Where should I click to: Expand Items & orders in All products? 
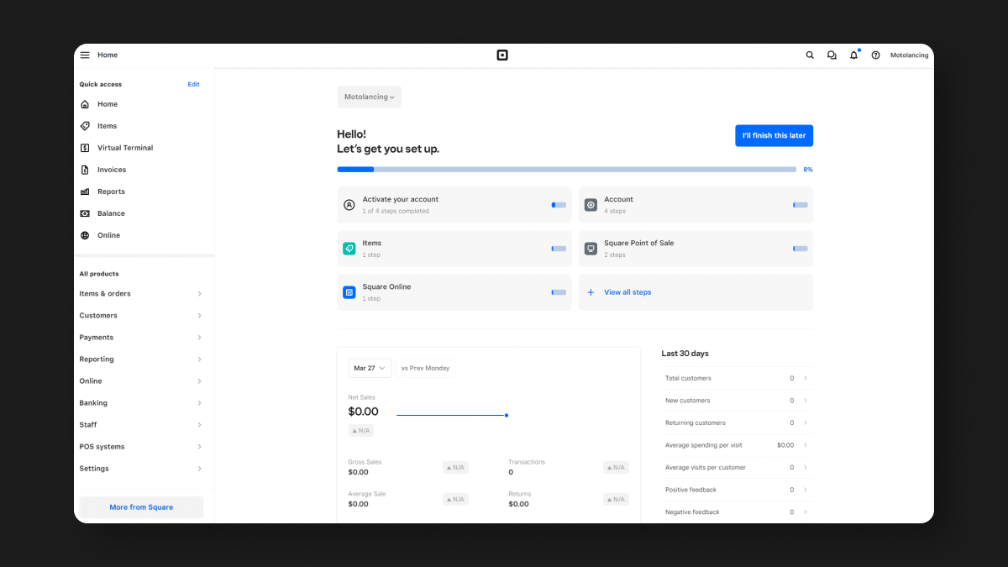141,294
